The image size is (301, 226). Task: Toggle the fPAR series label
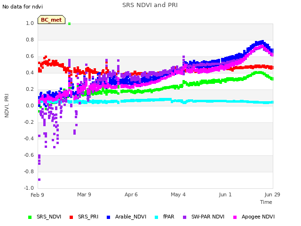coord(168,217)
